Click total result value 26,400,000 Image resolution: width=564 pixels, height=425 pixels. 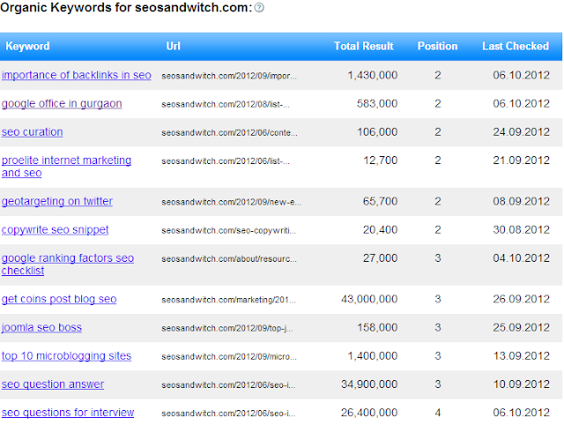[x=369, y=413]
